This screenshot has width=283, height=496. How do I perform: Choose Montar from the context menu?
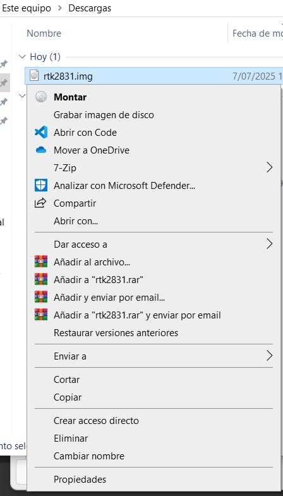[x=154, y=97]
